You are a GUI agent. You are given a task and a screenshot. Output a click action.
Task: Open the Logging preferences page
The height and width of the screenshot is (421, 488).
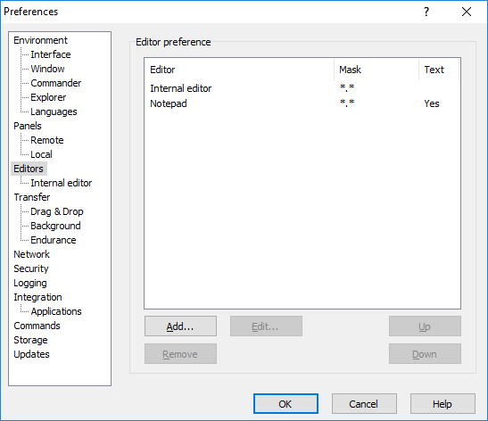[x=30, y=283]
